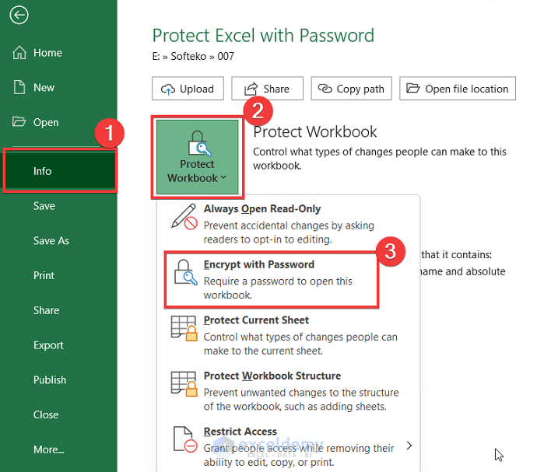The width and height of the screenshot is (537, 472).
Task: Click the E: drive in the path
Action: tap(156, 56)
